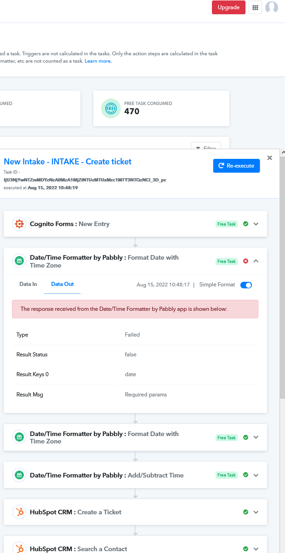Click Search a Contact success checkmark
Viewport: 285px width, 553px height.
pos(245,549)
